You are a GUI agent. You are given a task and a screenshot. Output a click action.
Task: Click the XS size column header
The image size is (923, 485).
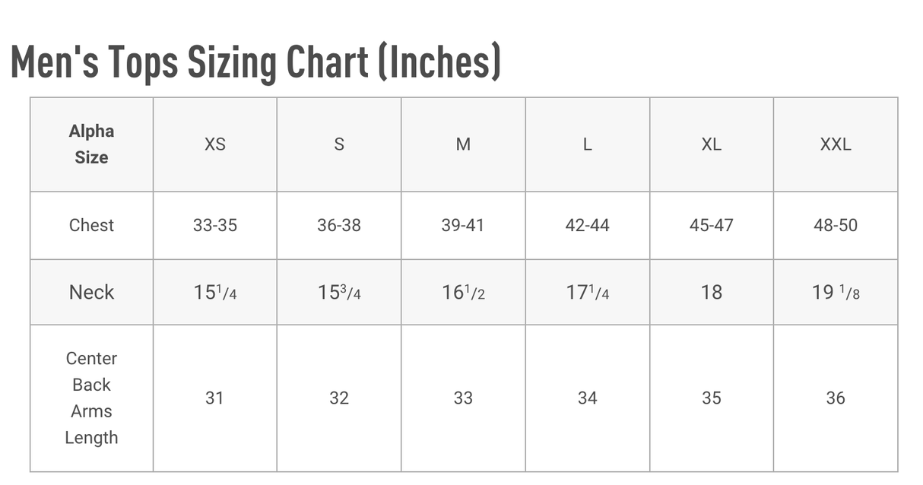click(x=215, y=144)
